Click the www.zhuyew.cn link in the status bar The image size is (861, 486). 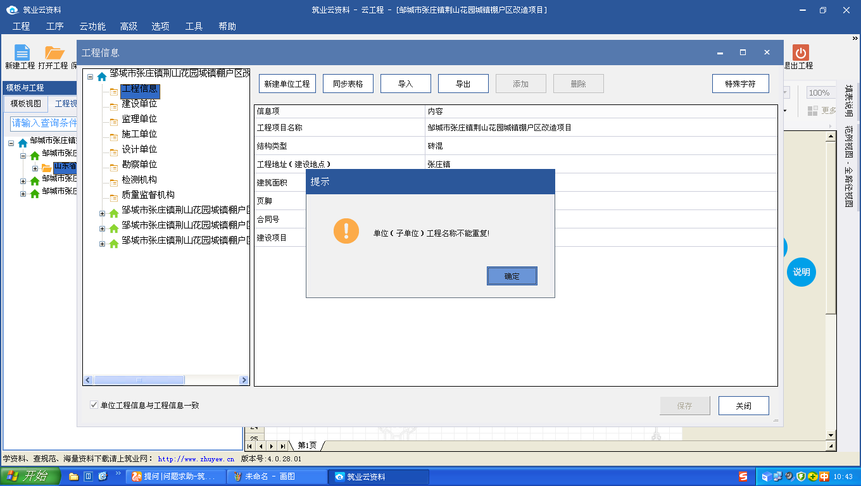[196, 459]
